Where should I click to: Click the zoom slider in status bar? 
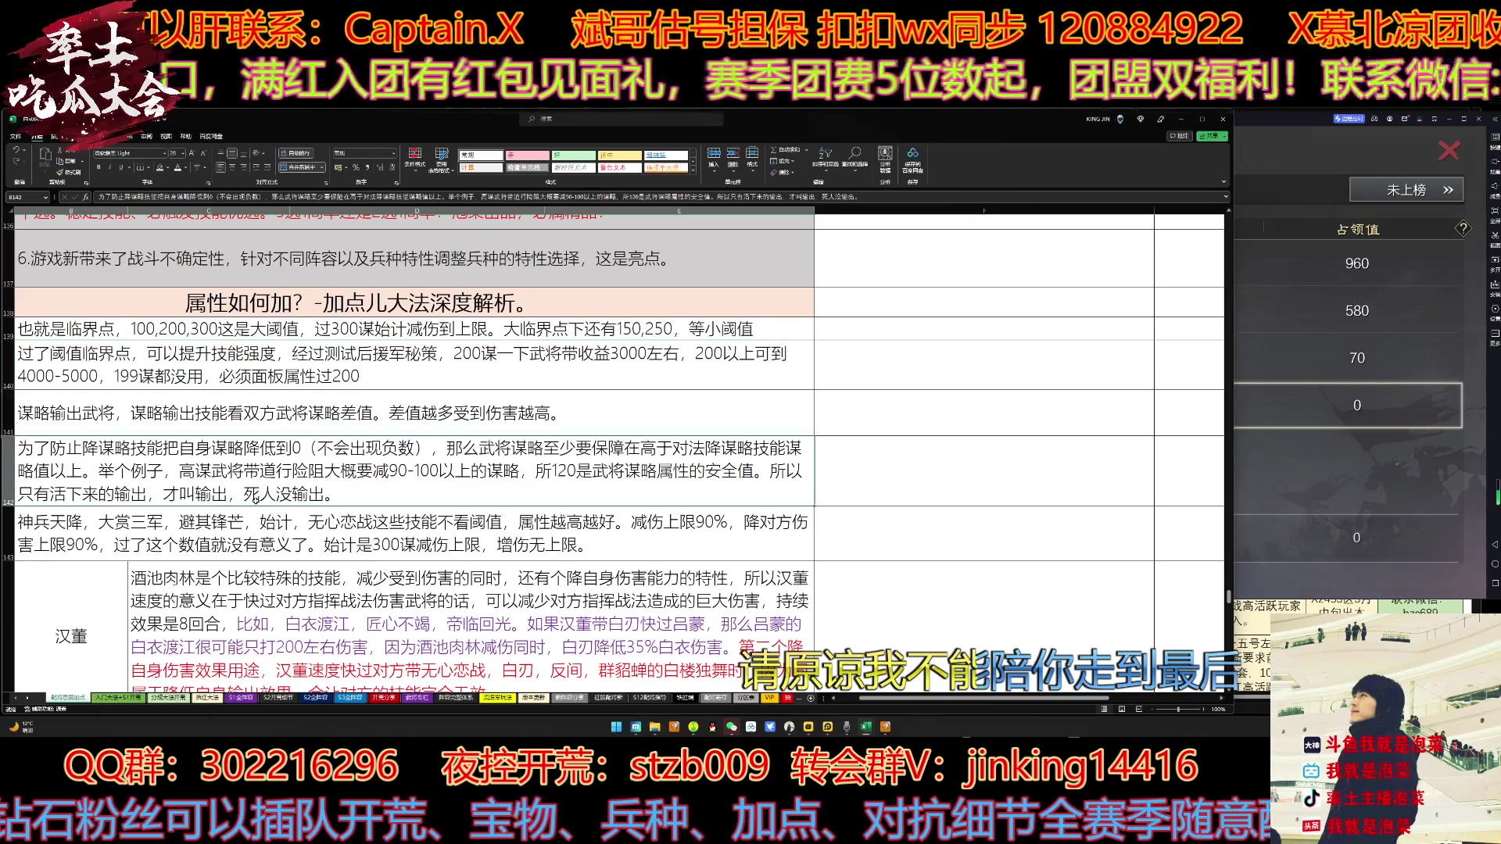coord(1177,709)
